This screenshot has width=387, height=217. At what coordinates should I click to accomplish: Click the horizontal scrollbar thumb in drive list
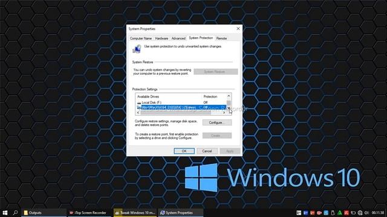(175, 113)
